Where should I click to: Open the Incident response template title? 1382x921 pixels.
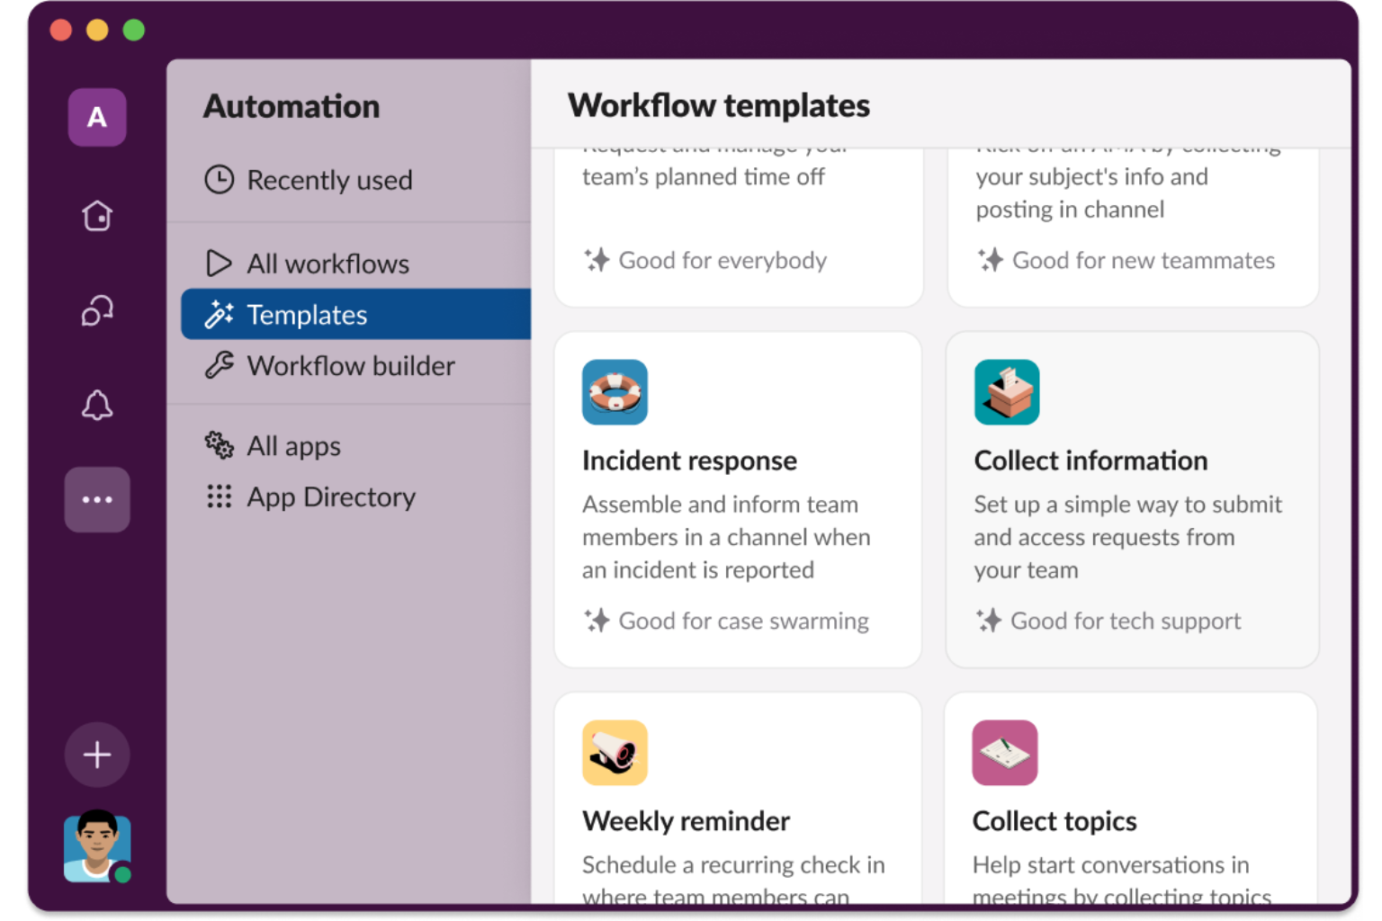tap(689, 460)
